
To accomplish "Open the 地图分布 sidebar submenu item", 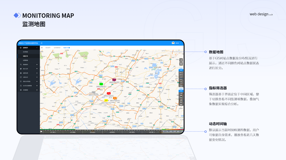I will 29,56.
